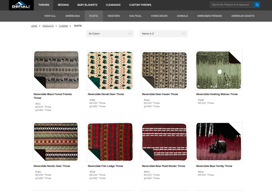
Task: Select the Rustic category tab
Action: 94,16
